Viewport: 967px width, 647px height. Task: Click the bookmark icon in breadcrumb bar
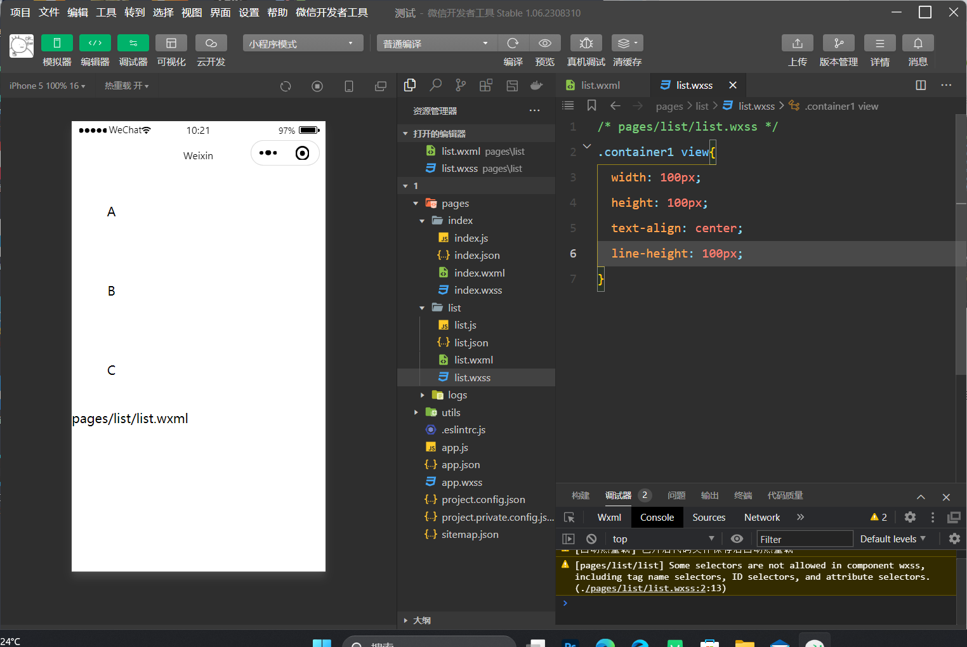591,105
